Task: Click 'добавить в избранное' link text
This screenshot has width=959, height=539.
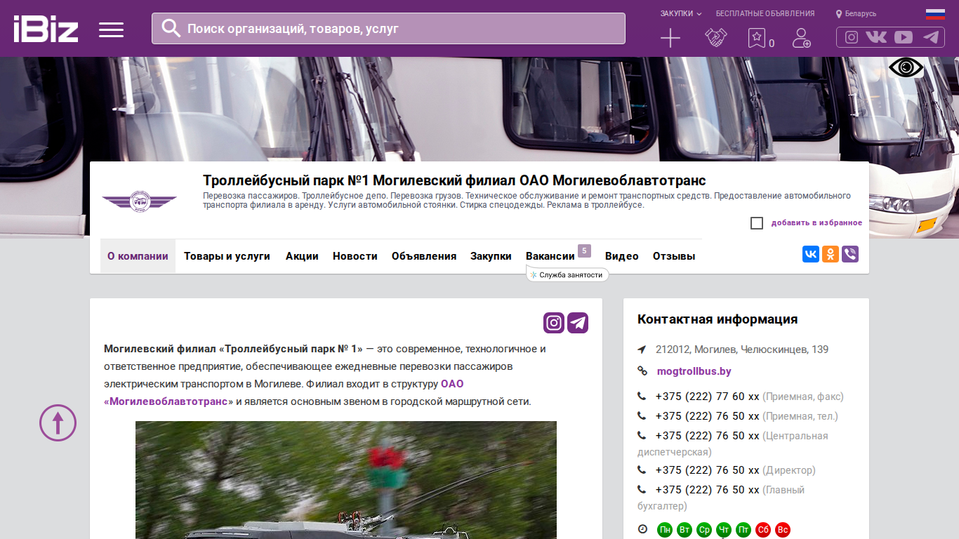Action: pos(816,223)
